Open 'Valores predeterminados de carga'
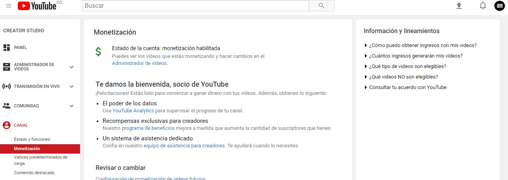This screenshot has width=508, height=180. (x=40, y=160)
